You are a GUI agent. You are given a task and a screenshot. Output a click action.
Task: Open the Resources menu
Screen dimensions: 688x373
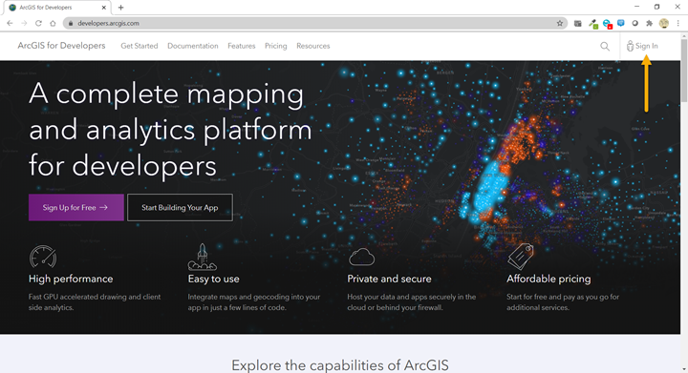point(312,46)
